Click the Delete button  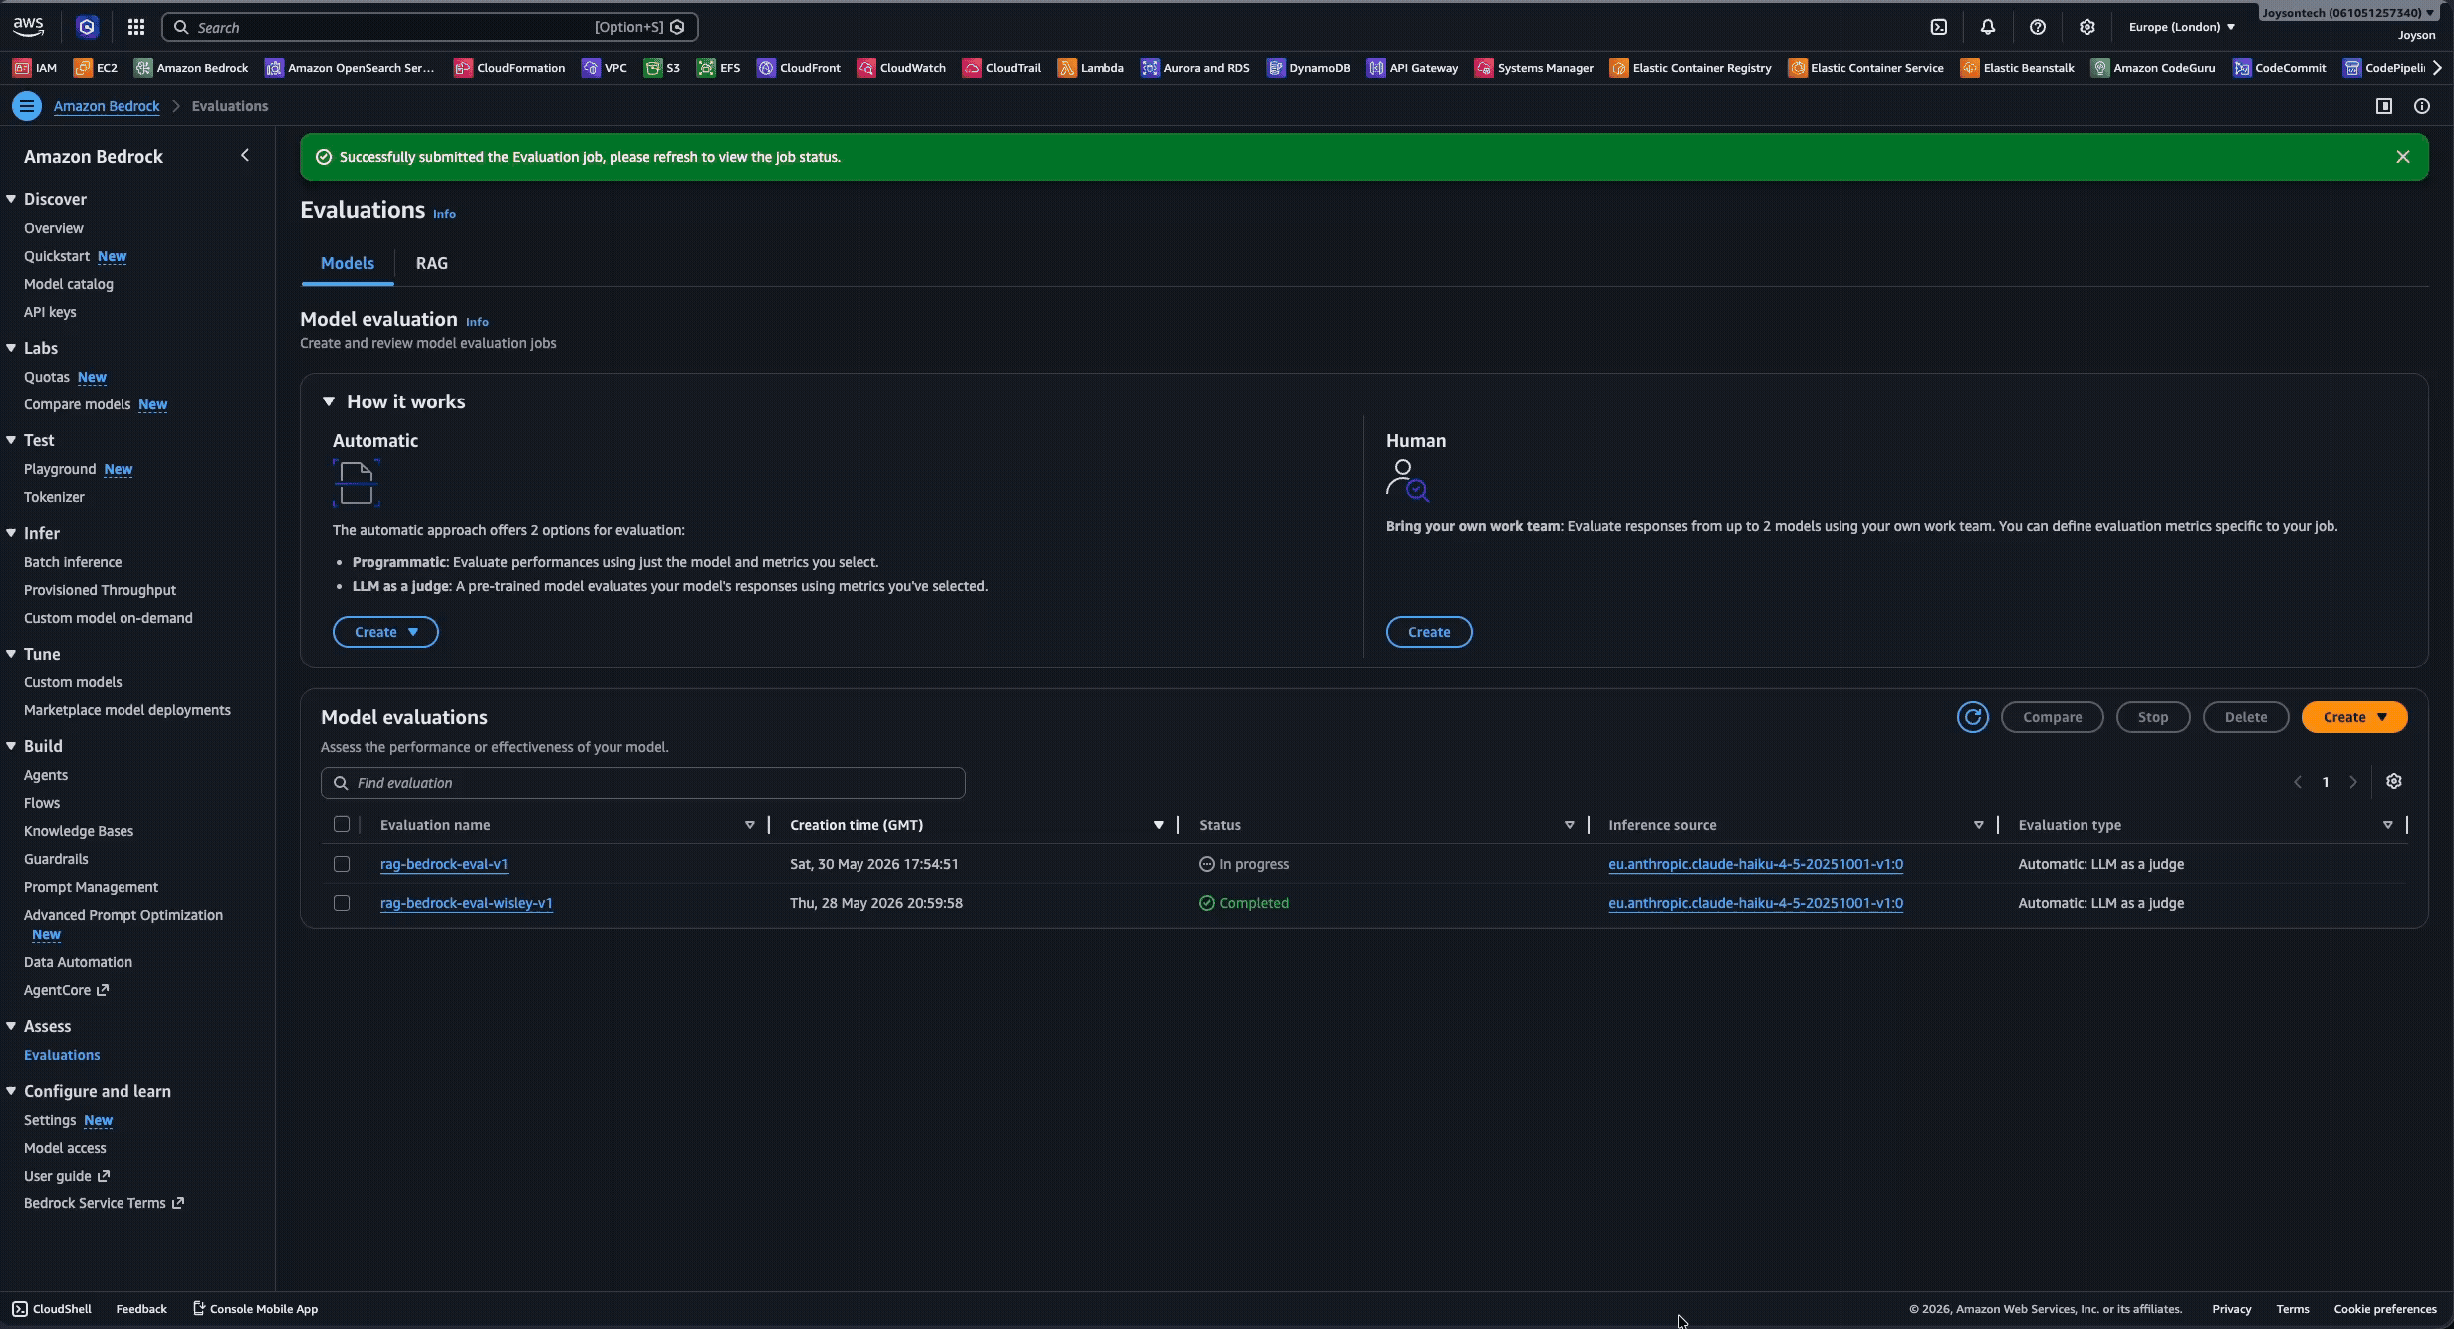2245,717
